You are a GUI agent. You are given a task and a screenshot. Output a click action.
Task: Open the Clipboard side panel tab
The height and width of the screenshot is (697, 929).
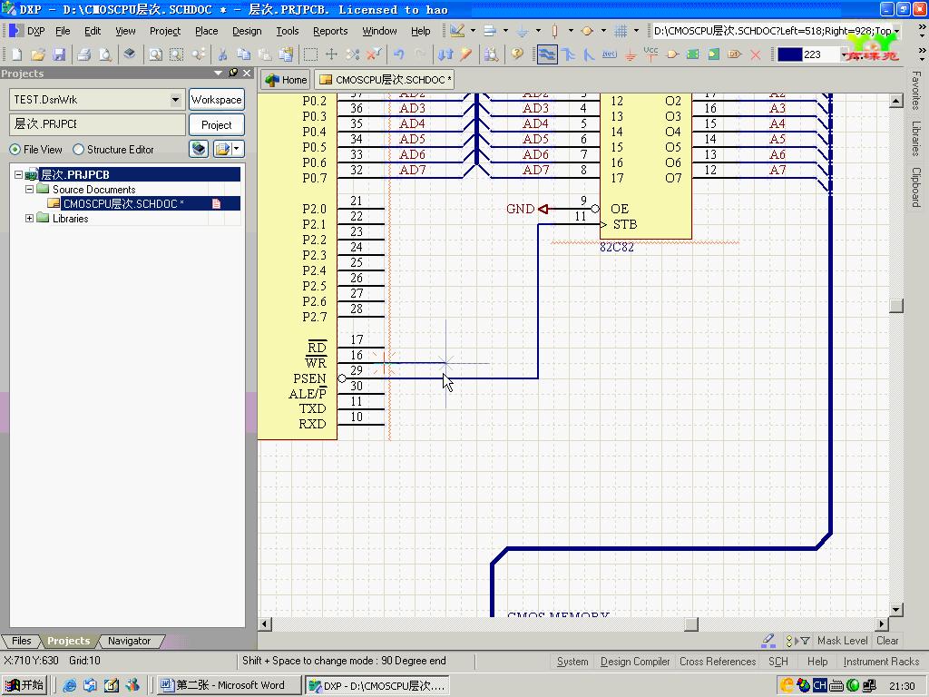click(916, 187)
